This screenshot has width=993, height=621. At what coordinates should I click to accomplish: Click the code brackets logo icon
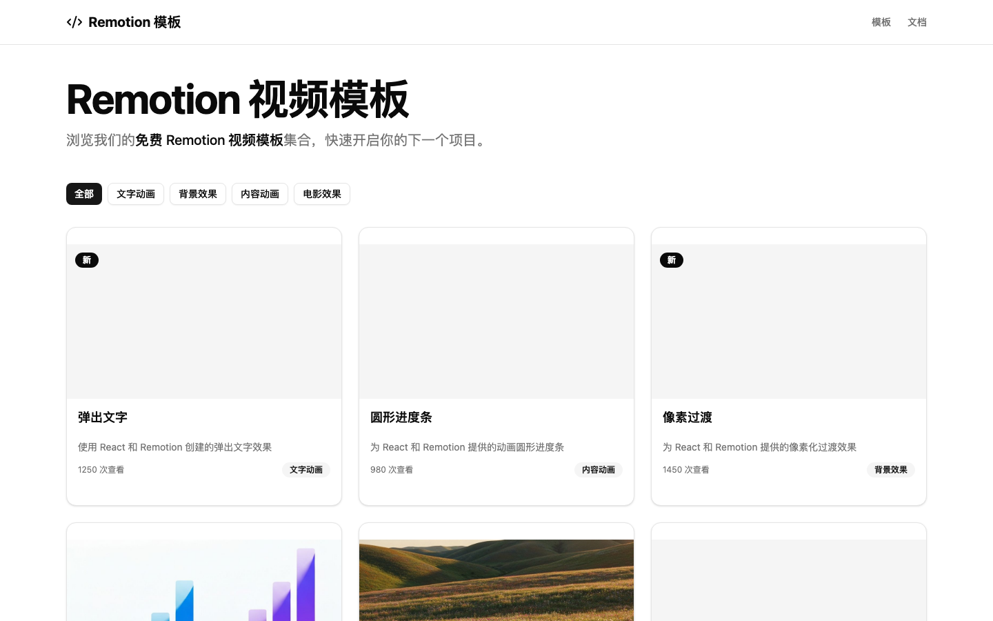coord(74,22)
